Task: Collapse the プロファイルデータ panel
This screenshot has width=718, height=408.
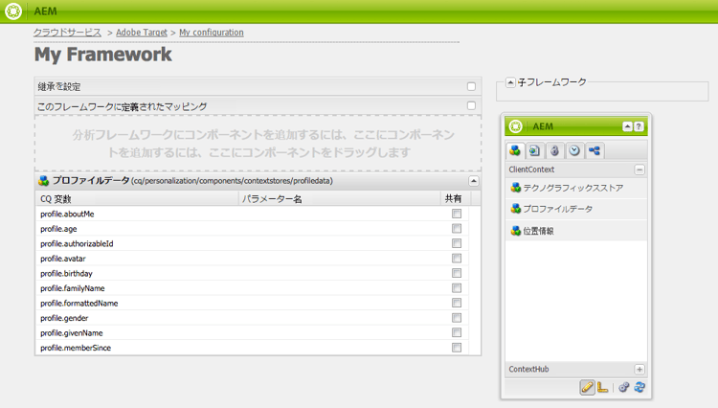Action: [474, 181]
